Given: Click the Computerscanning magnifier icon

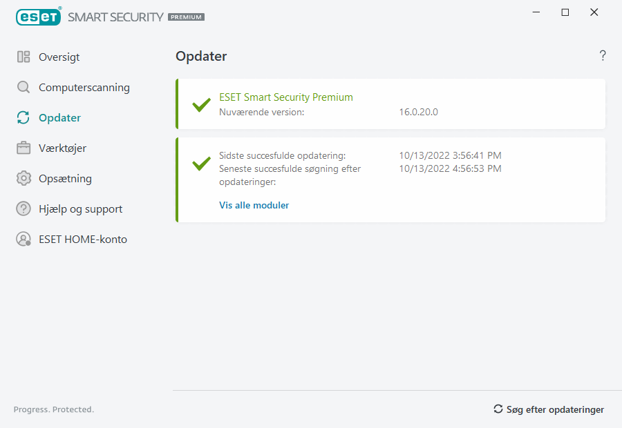Looking at the screenshot, I should (x=23, y=88).
